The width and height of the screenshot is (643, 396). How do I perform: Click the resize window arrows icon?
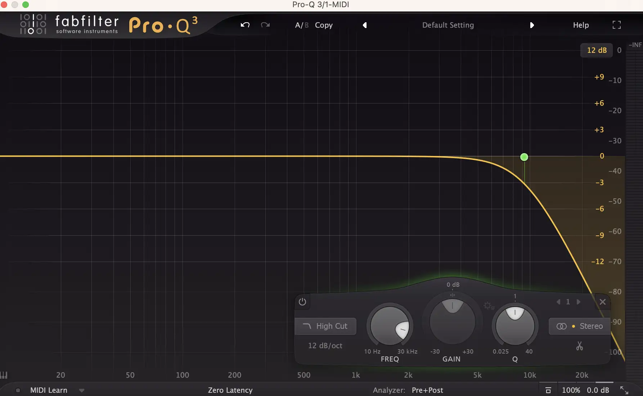624,390
